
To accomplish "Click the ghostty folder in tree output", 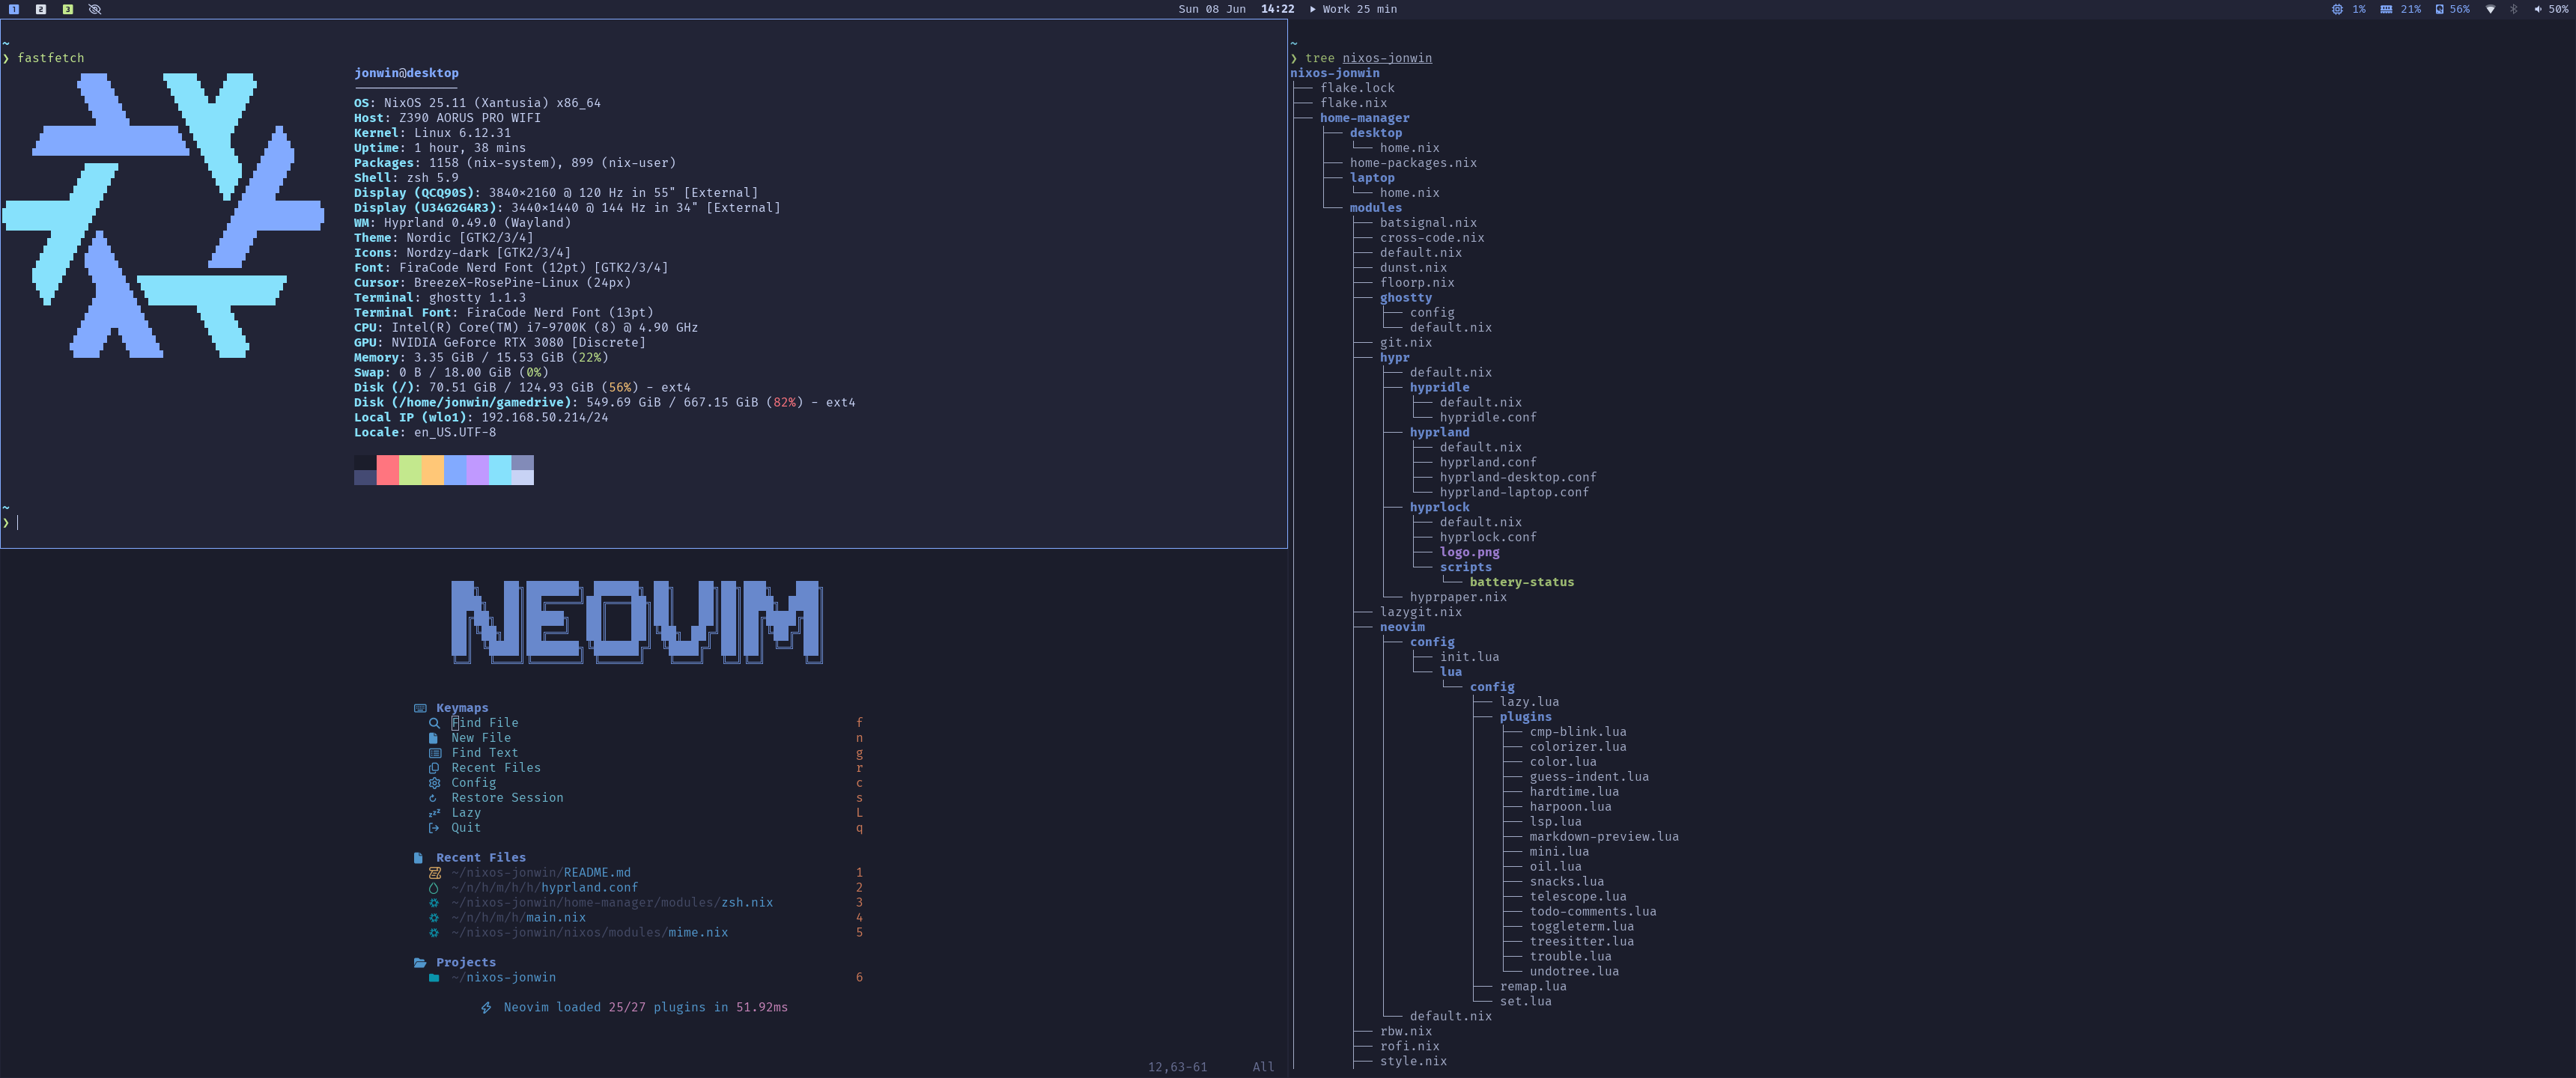I will pos(1405,298).
